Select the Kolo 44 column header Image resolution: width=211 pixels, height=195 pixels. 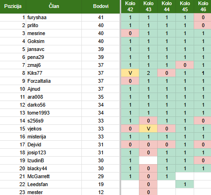click(167, 7)
